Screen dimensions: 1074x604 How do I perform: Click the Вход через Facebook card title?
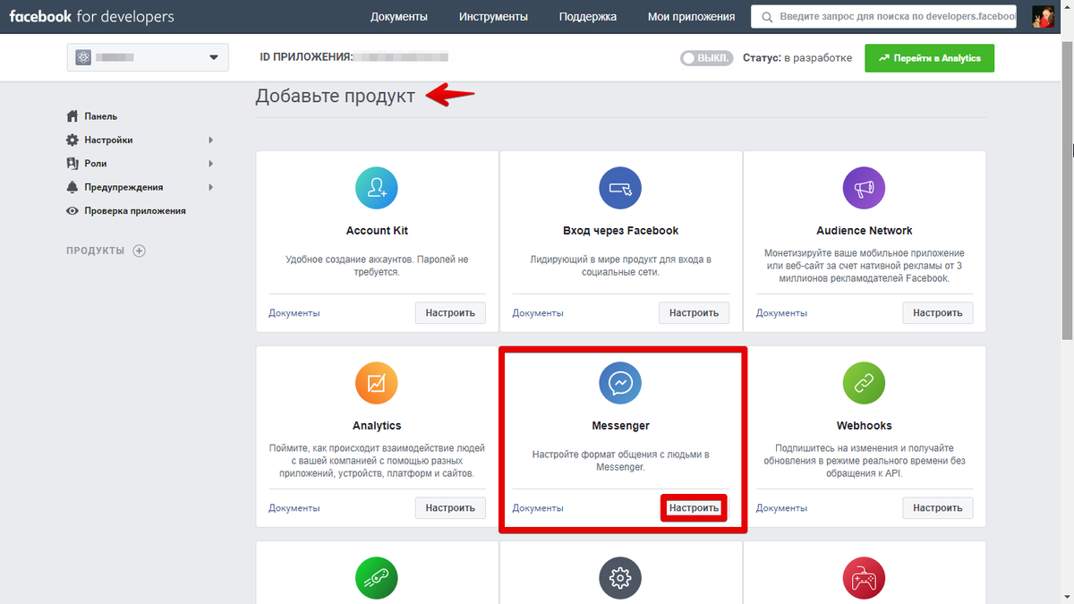620,231
